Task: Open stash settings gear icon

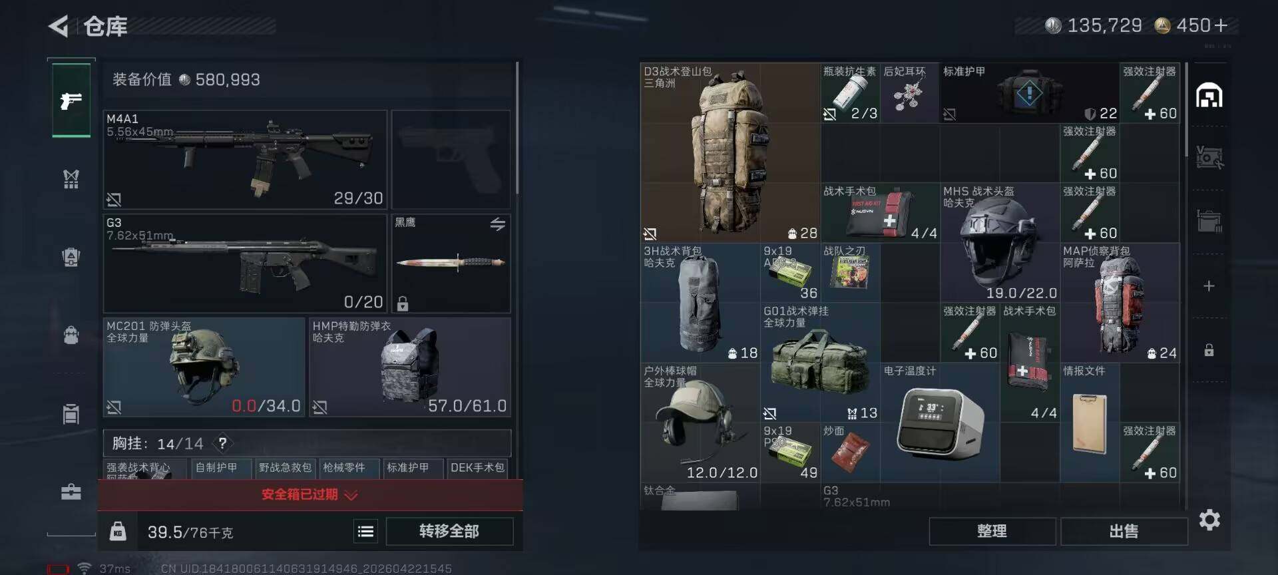Action: coord(1209,520)
